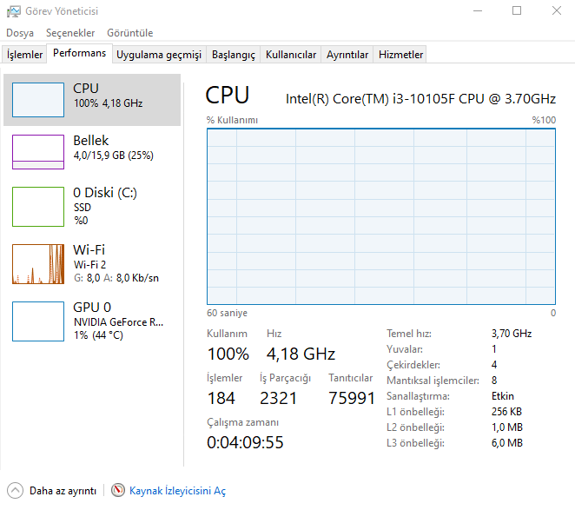Click the Etkin Sanallaştırma value
The height and width of the screenshot is (510, 575).
pyautogui.click(x=503, y=396)
